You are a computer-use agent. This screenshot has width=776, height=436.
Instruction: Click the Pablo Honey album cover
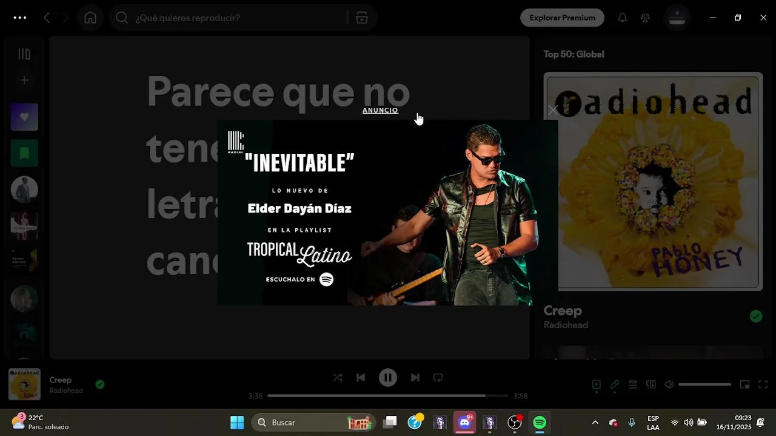tap(653, 182)
